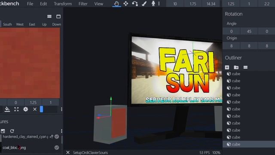The width and height of the screenshot is (275, 155).
Task: Select the coal_block.png texture
Action: point(14,148)
